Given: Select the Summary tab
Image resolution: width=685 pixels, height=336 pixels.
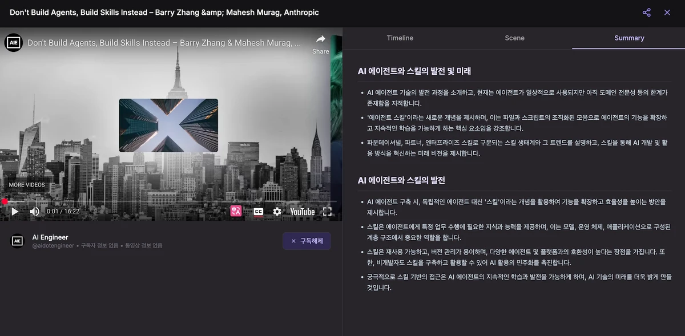Looking at the screenshot, I should click(x=629, y=38).
